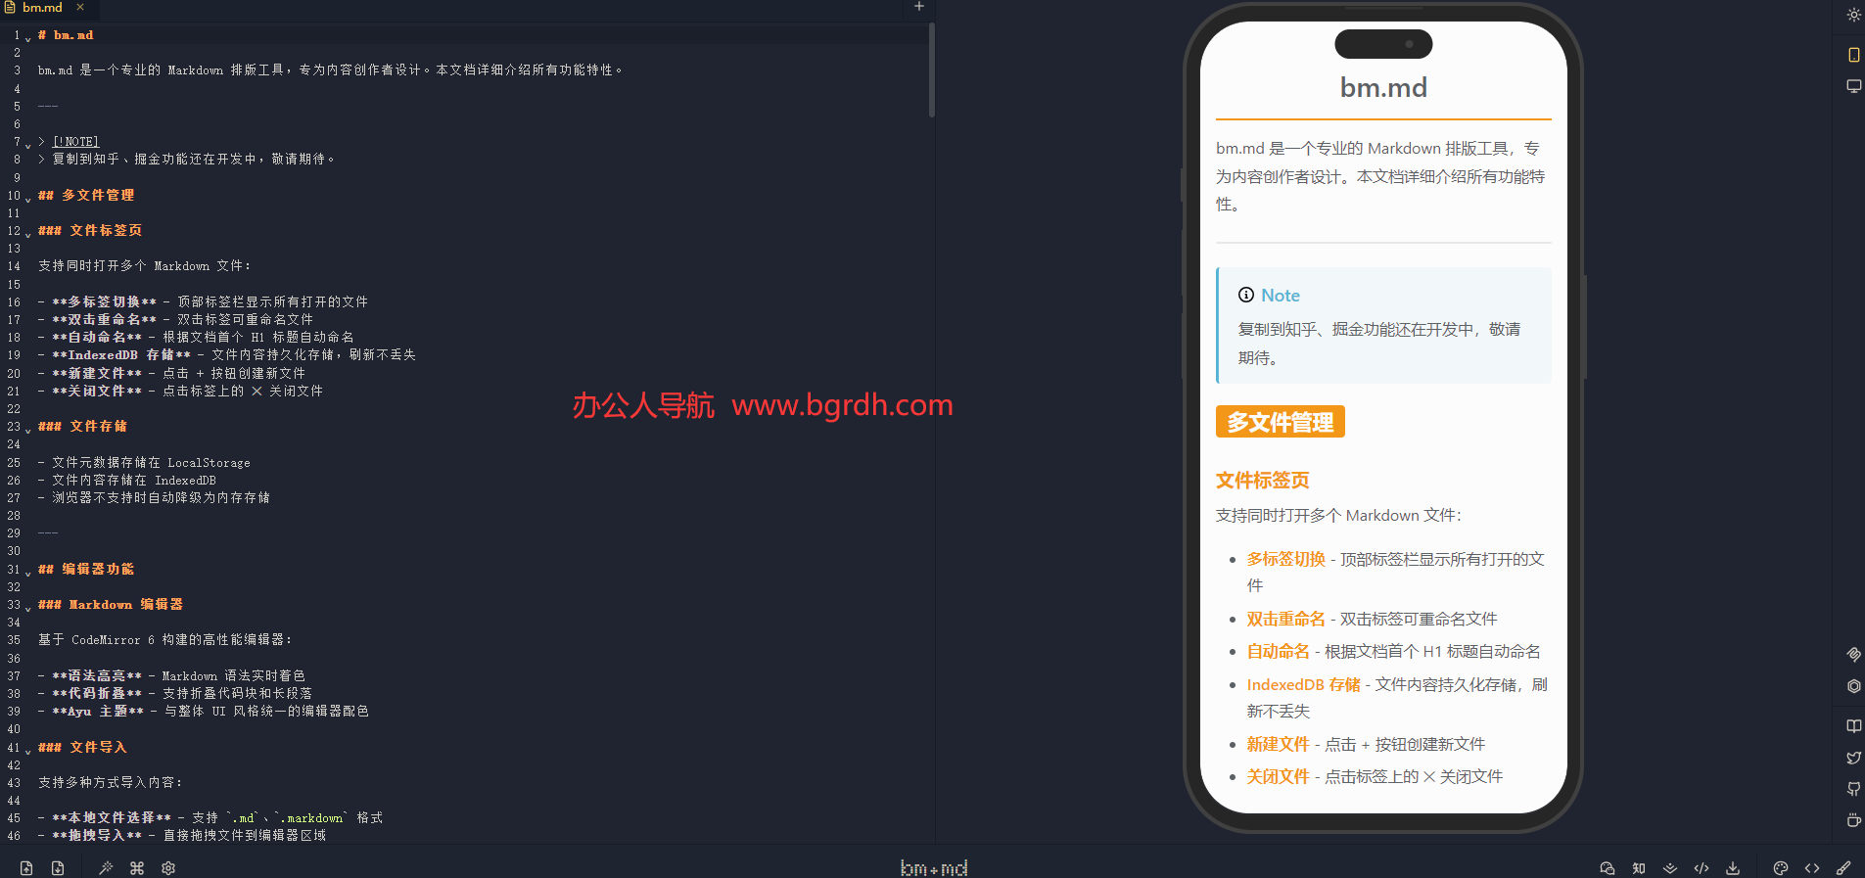Click the editor vertical scrollbar thumb
1865x878 pixels.
coord(931,70)
